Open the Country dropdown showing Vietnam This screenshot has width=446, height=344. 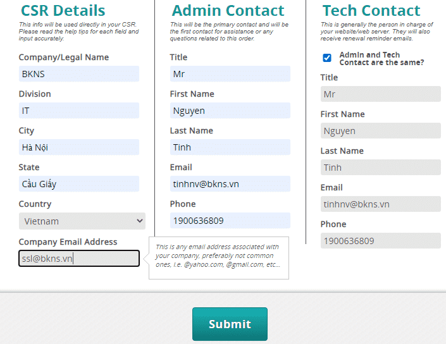click(82, 221)
